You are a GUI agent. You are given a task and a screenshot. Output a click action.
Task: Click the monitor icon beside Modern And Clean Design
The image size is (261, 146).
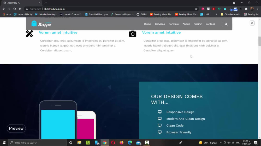point(160,119)
